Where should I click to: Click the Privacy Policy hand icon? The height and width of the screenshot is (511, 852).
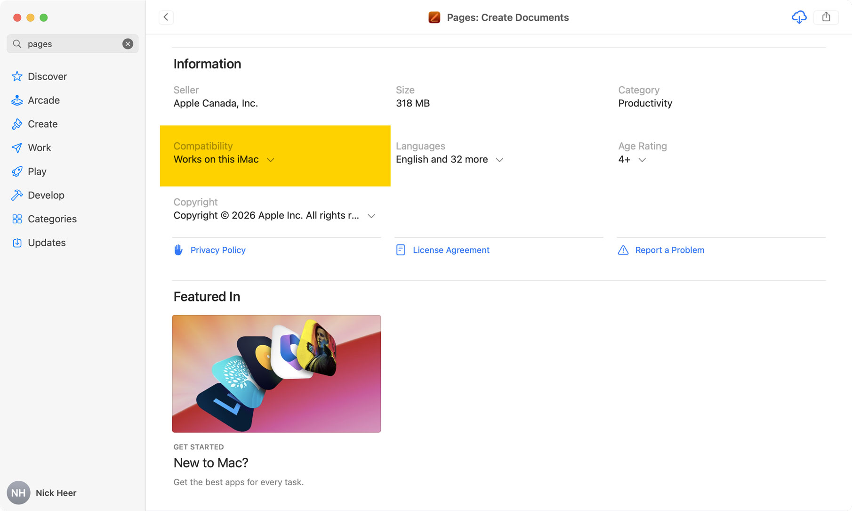[x=178, y=250]
